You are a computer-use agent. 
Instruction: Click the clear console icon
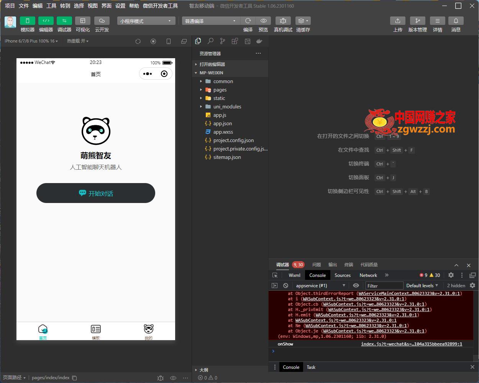[285, 285]
